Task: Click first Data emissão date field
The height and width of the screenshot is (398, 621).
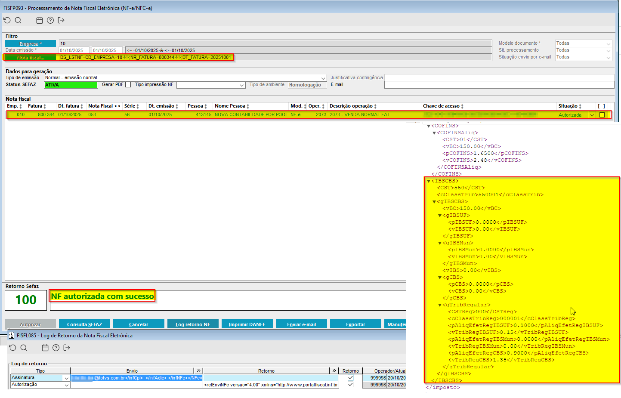Action: coord(74,50)
